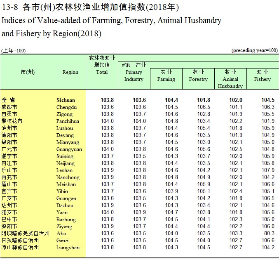Select the Bazhong region name
279x274 pixels.
[x=66, y=220]
